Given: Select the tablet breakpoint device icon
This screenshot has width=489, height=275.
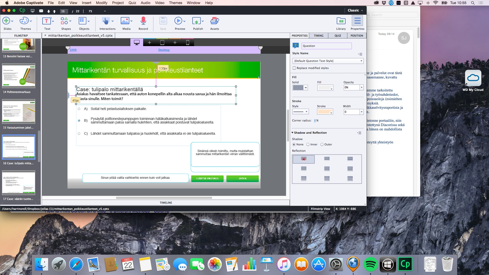Looking at the screenshot, I should pos(162,43).
